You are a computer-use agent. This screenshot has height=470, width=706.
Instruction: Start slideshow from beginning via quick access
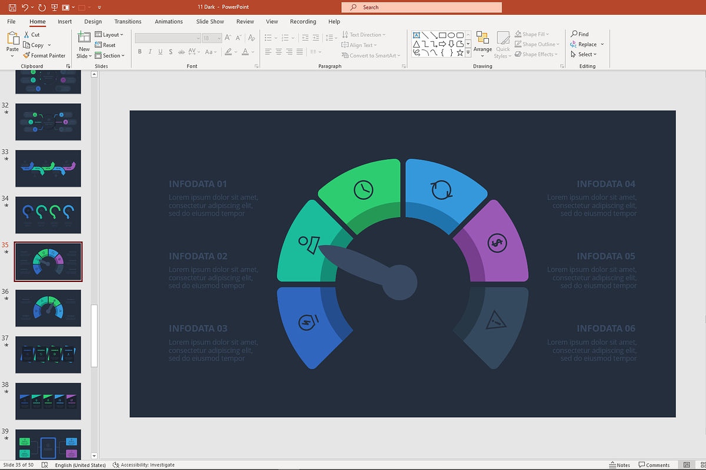click(55, 8)
